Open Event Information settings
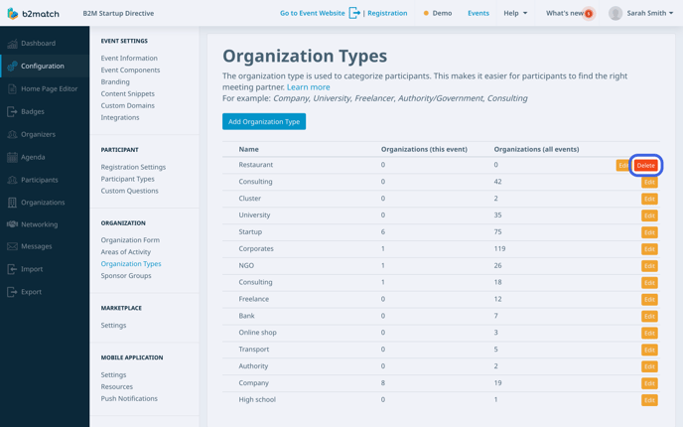Screen dimensions: 683x427 click(x=129, y=58)
